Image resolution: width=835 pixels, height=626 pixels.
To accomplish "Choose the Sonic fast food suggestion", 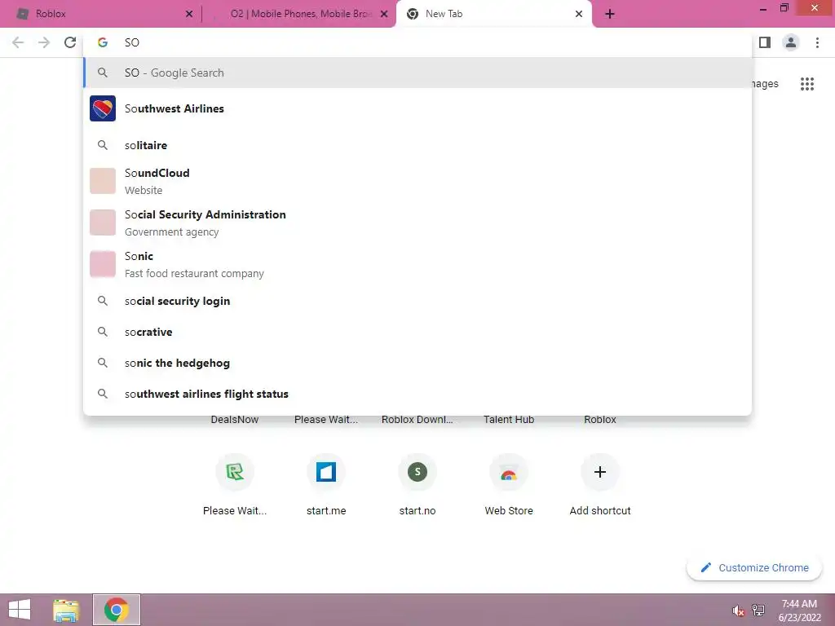I will tap(417, 264).
